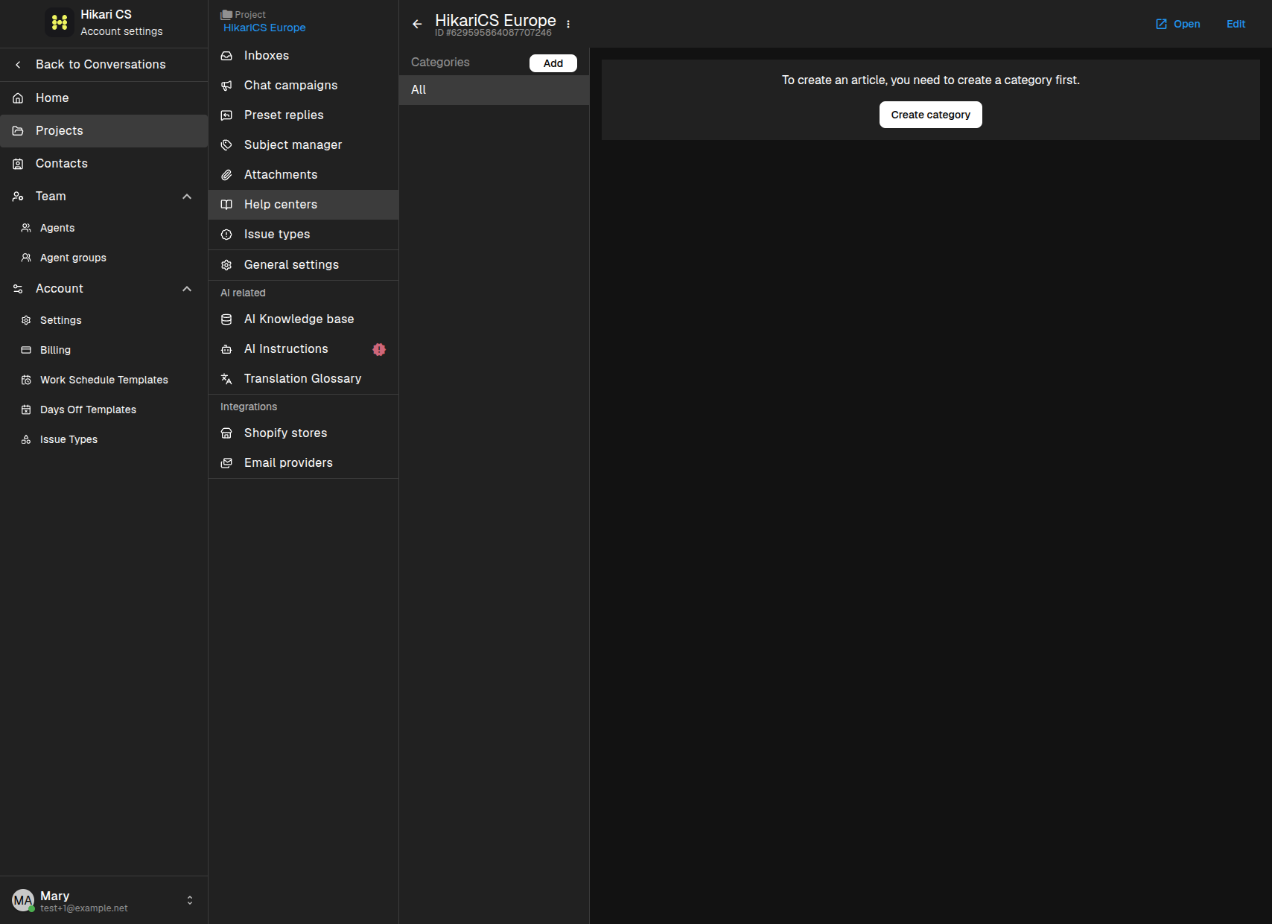Open Agents under Team
Screen dimensions: 1272x924
pos(104,228)
